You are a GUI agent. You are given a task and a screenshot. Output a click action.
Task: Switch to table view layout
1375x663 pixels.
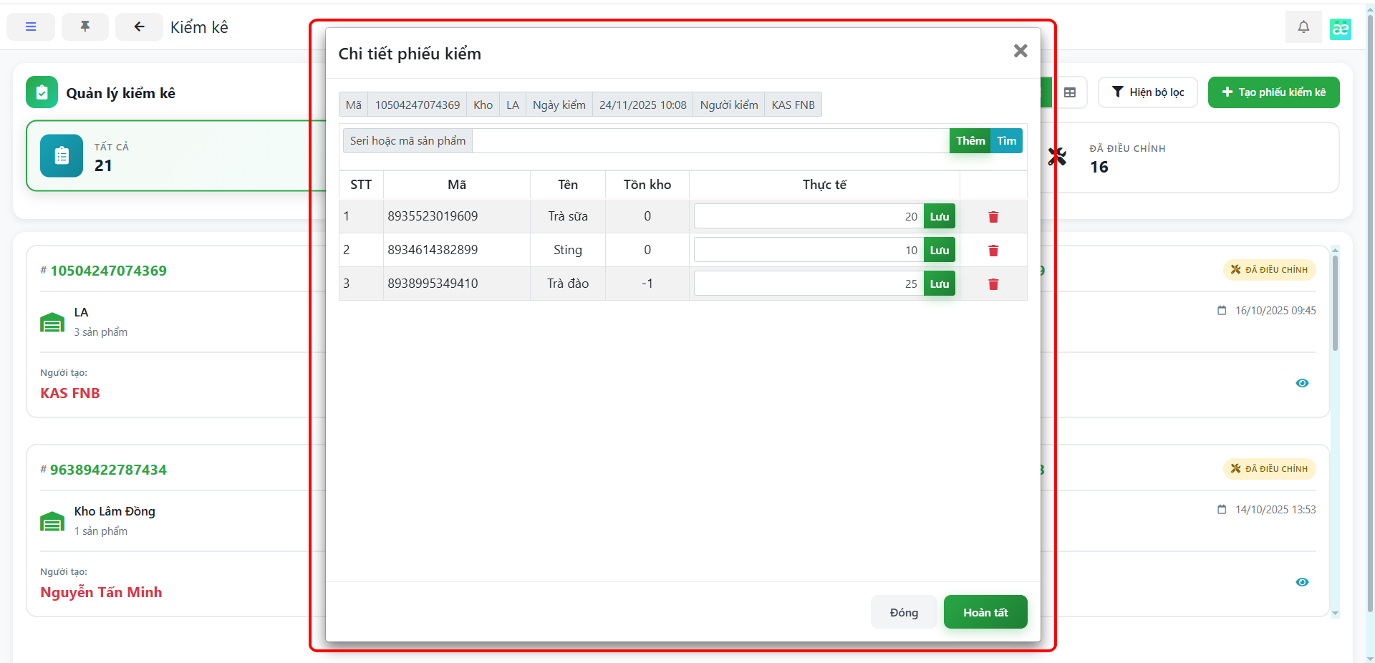pyautogui.click(x=1070, y=92)
